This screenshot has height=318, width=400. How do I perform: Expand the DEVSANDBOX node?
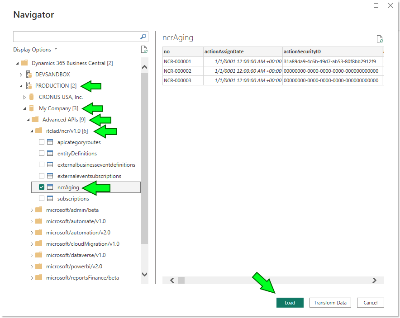click(21, 75)
